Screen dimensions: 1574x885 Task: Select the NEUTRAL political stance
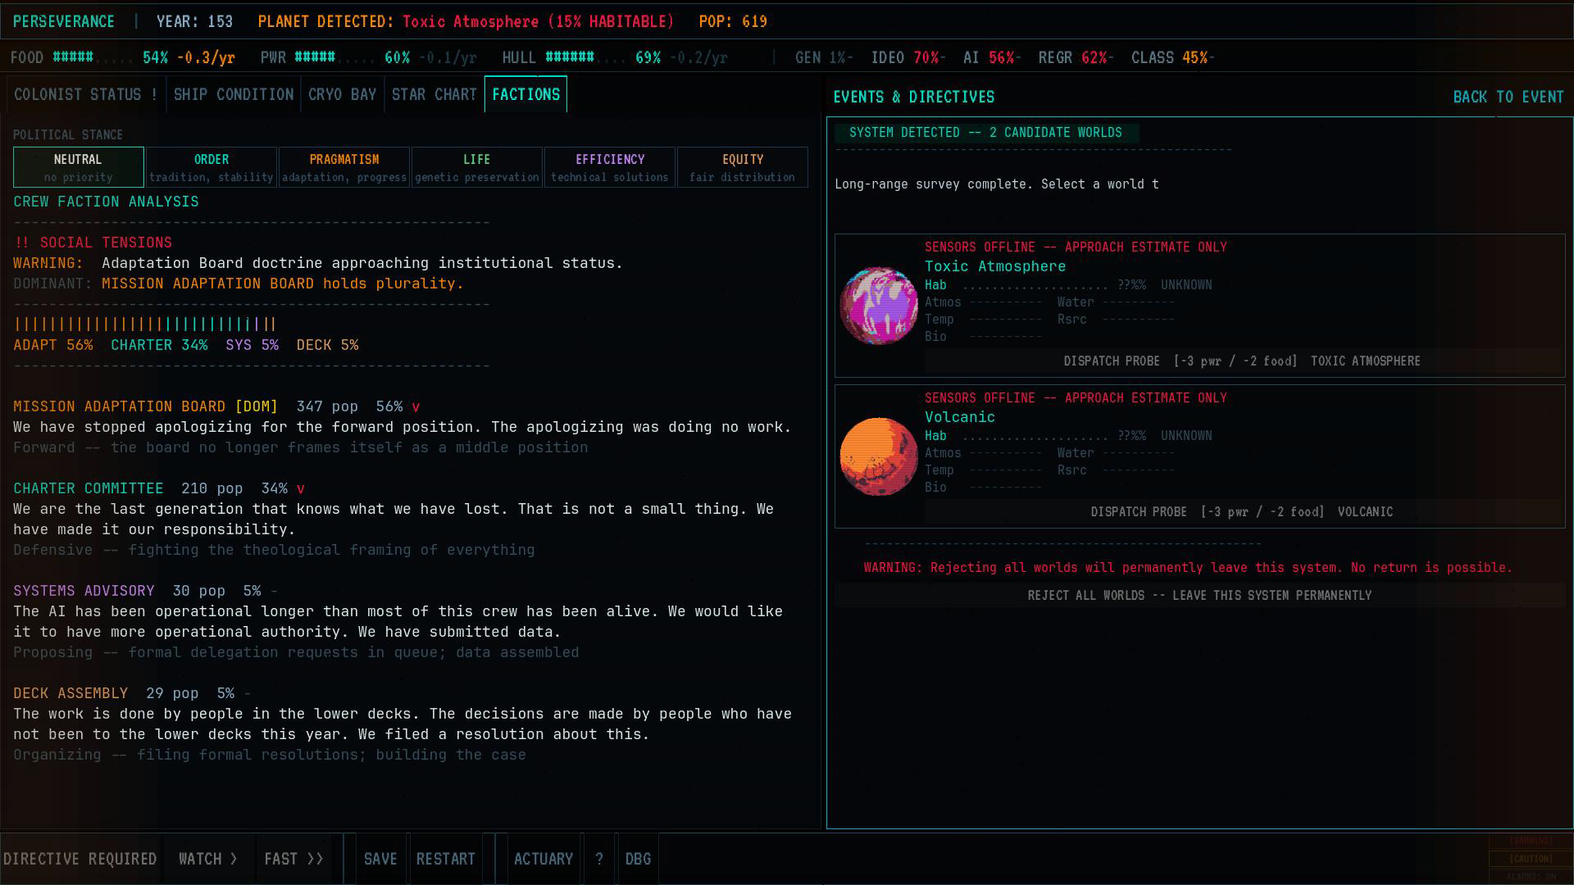click(x=79, y=167)
